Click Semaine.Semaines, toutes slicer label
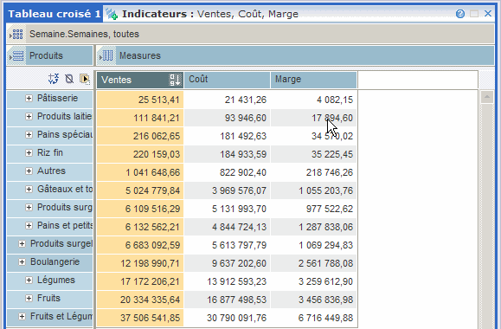The width and height of the screenshot is (501, 329). 84,34
